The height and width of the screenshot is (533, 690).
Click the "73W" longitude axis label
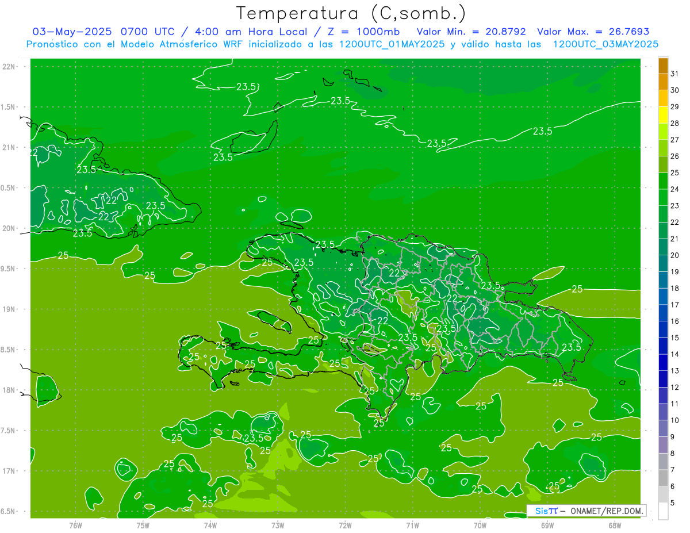pos(278,525)
